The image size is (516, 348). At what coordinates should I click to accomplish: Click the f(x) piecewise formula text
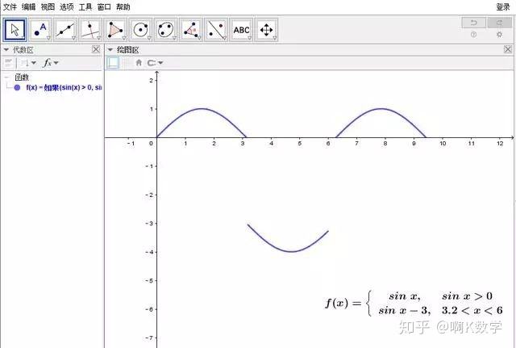[x=414, y=303]
